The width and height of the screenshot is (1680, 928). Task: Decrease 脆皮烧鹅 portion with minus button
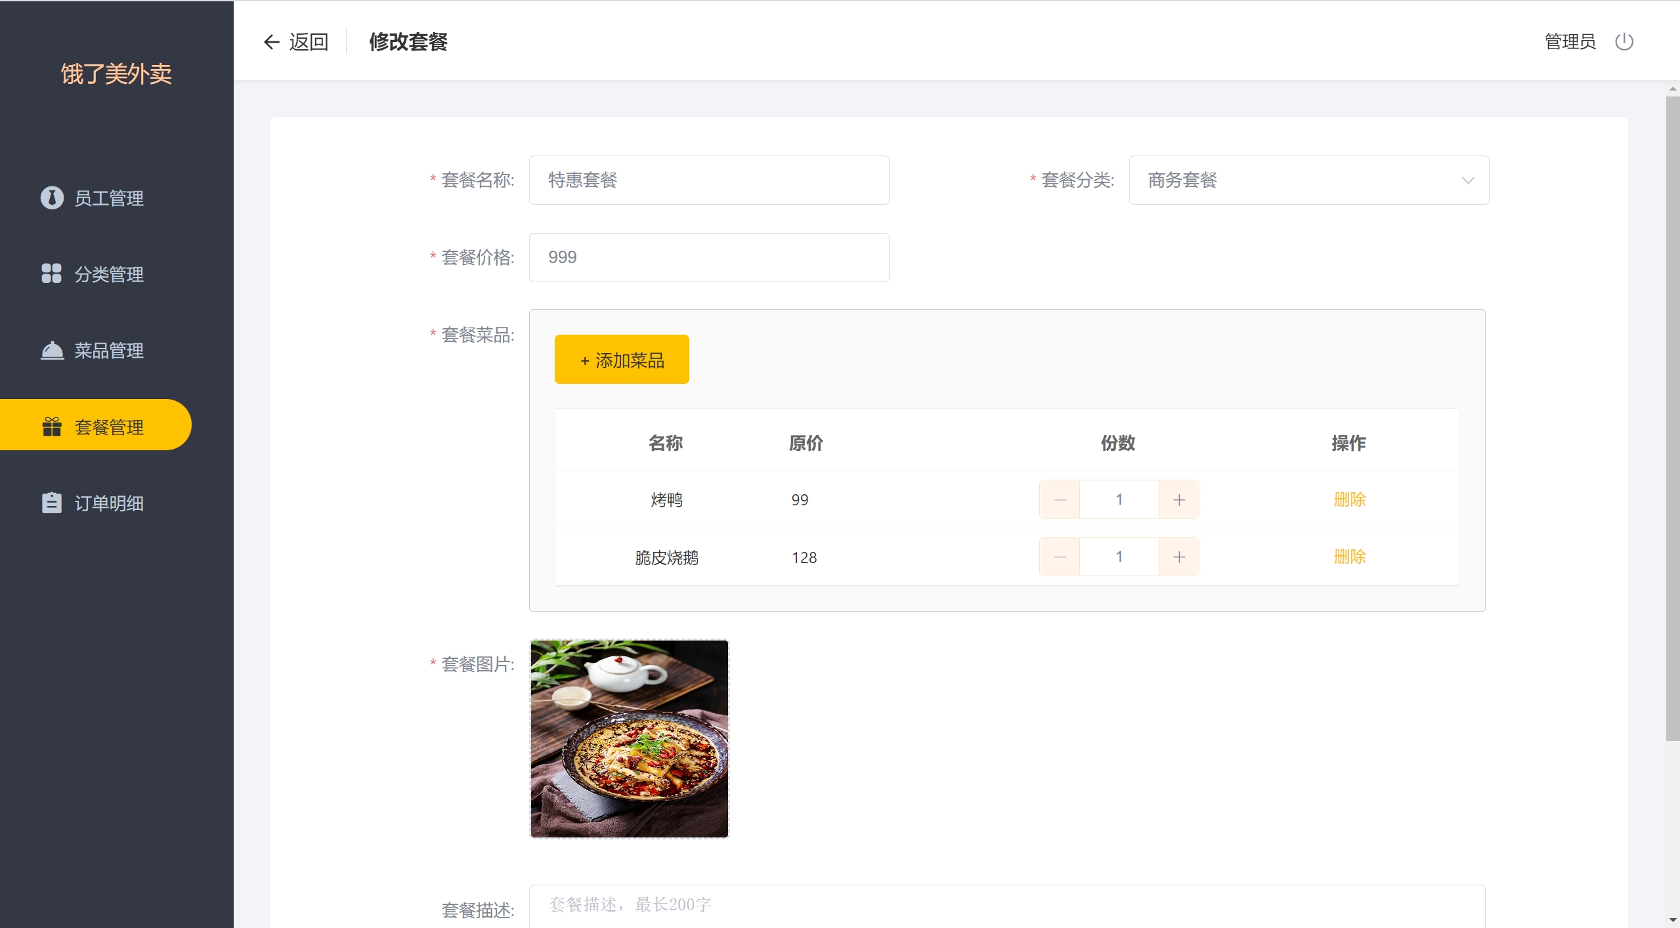1060,557
